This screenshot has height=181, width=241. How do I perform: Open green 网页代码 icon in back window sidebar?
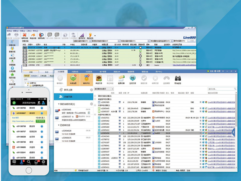click(x=12, y=75)
